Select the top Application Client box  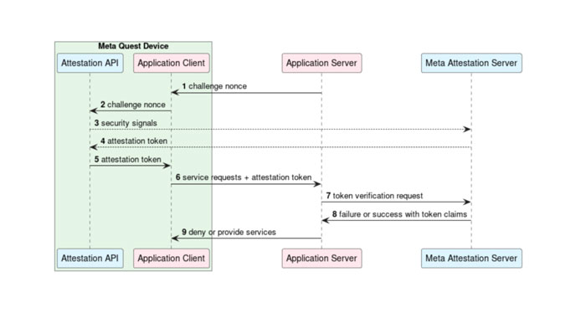click(171, 63)
